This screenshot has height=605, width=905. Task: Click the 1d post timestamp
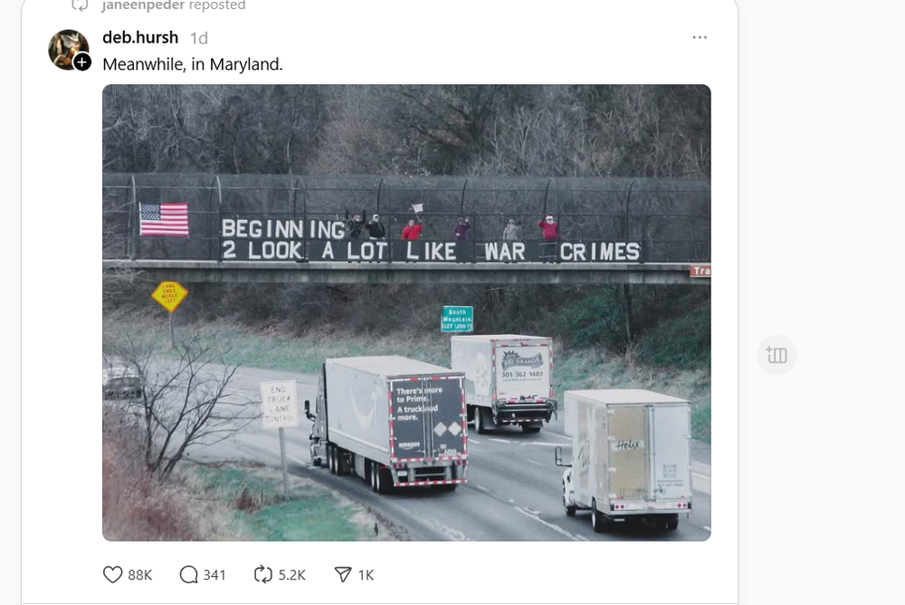coord(199,38)
